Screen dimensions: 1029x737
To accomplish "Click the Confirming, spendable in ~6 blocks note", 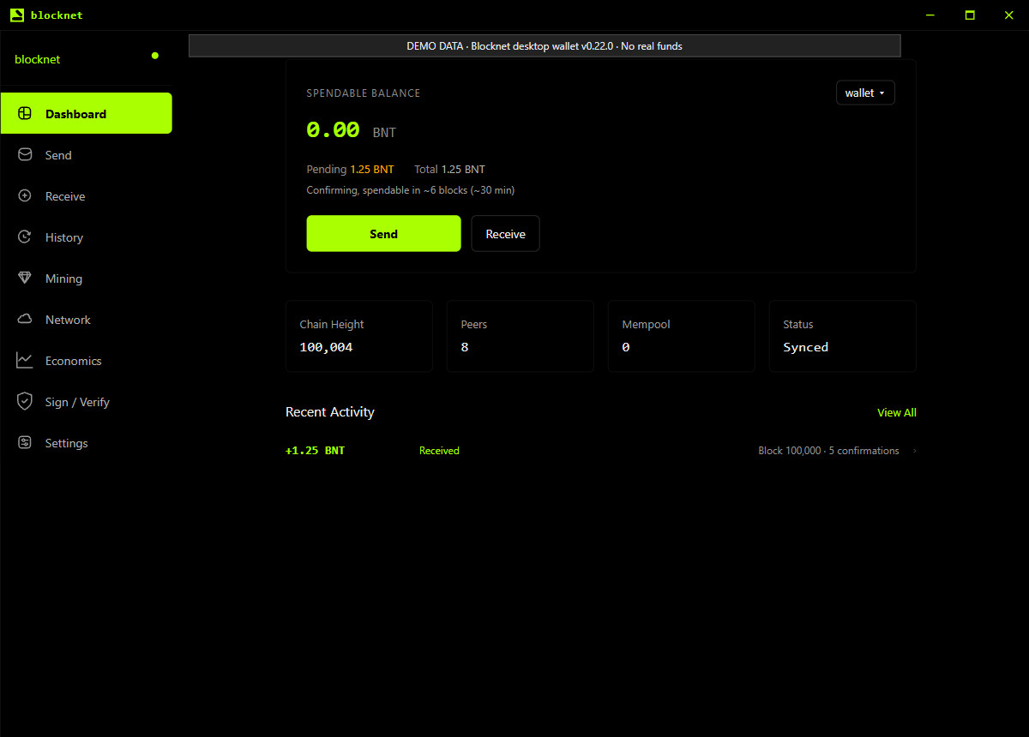I will pos(411,190).
